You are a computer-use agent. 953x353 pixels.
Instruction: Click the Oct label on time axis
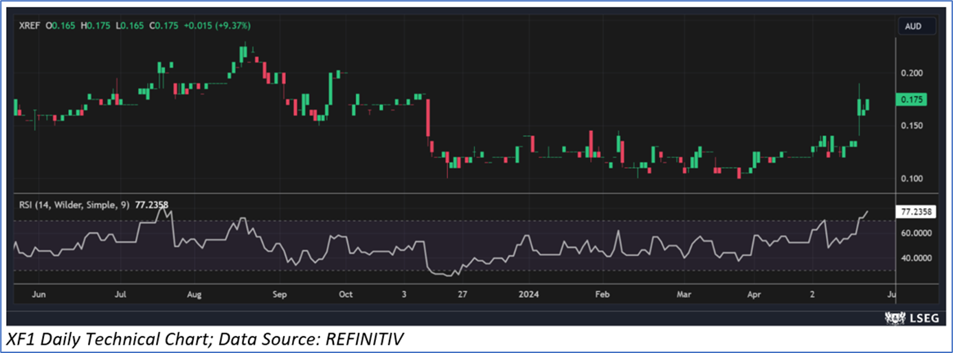click(346, 295)
